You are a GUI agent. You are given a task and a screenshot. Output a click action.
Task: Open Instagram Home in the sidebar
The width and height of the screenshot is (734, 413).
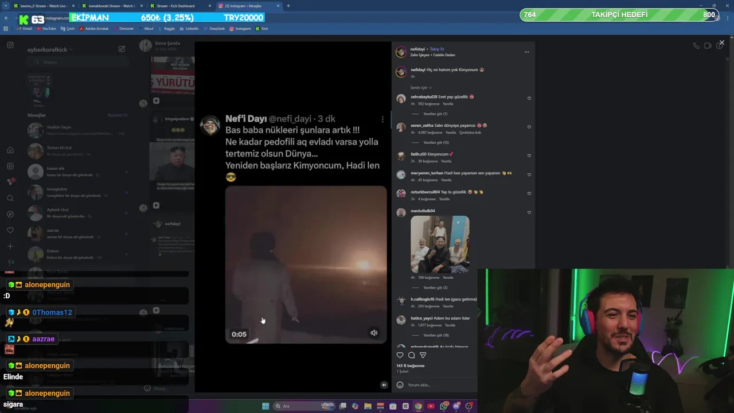(x=10, y=150)
